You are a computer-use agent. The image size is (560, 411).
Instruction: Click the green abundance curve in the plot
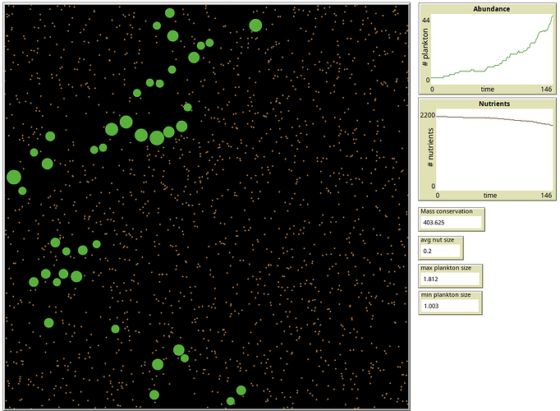514,54
